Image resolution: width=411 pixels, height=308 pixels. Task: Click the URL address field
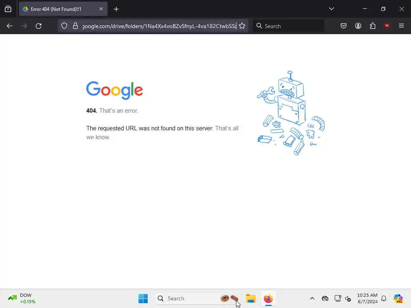tap(159, 26)
